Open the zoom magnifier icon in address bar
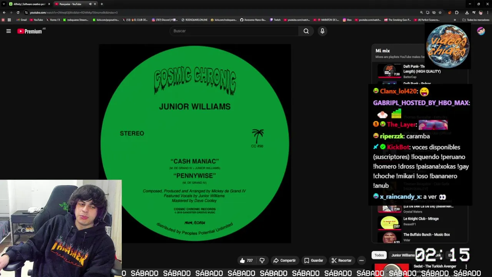492x277 pixels. click(x=421, y=12)
